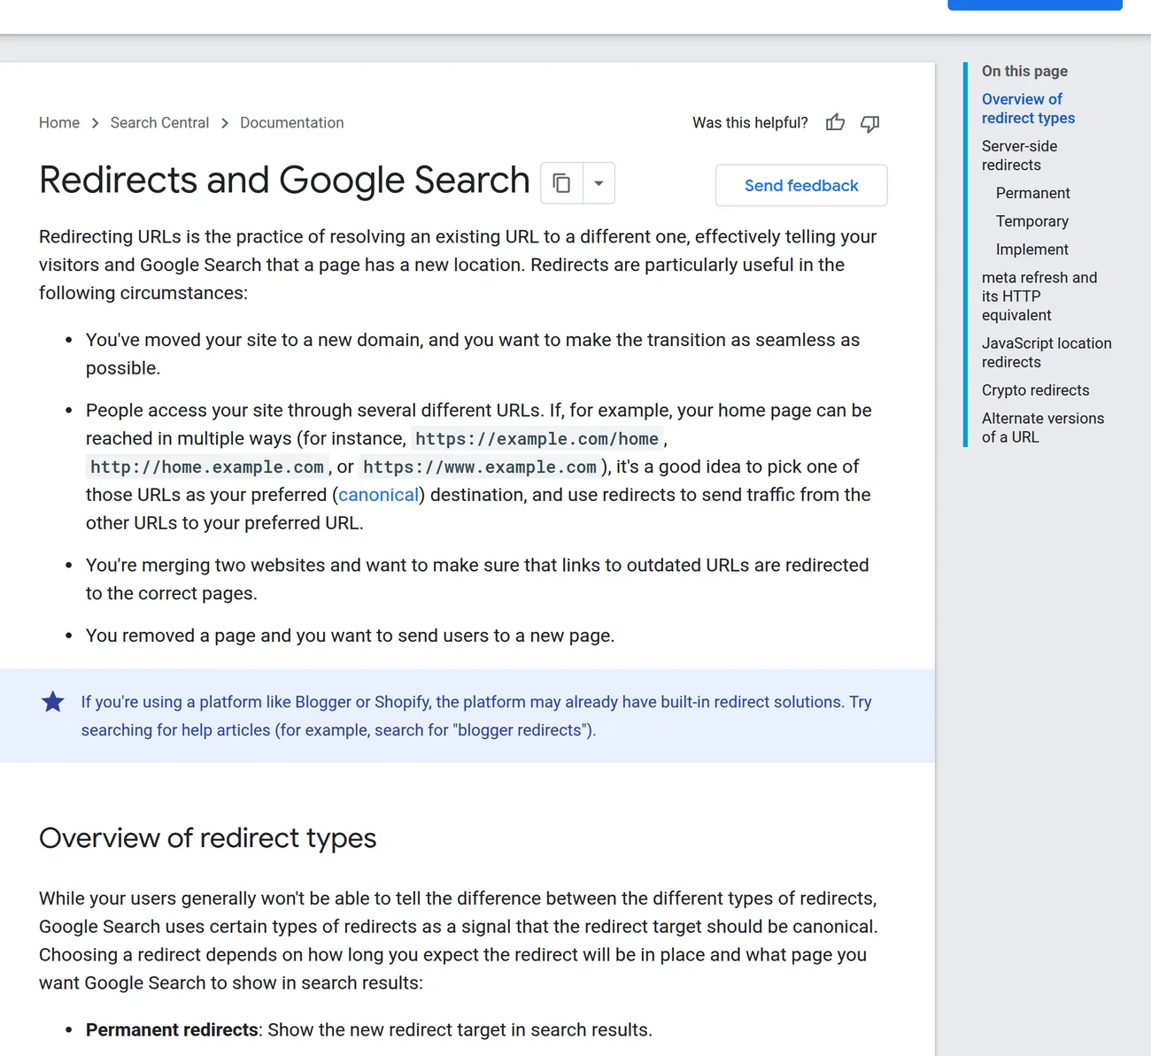
Task: Open Search Central breadcrumb link
Action: click(159, 123)
